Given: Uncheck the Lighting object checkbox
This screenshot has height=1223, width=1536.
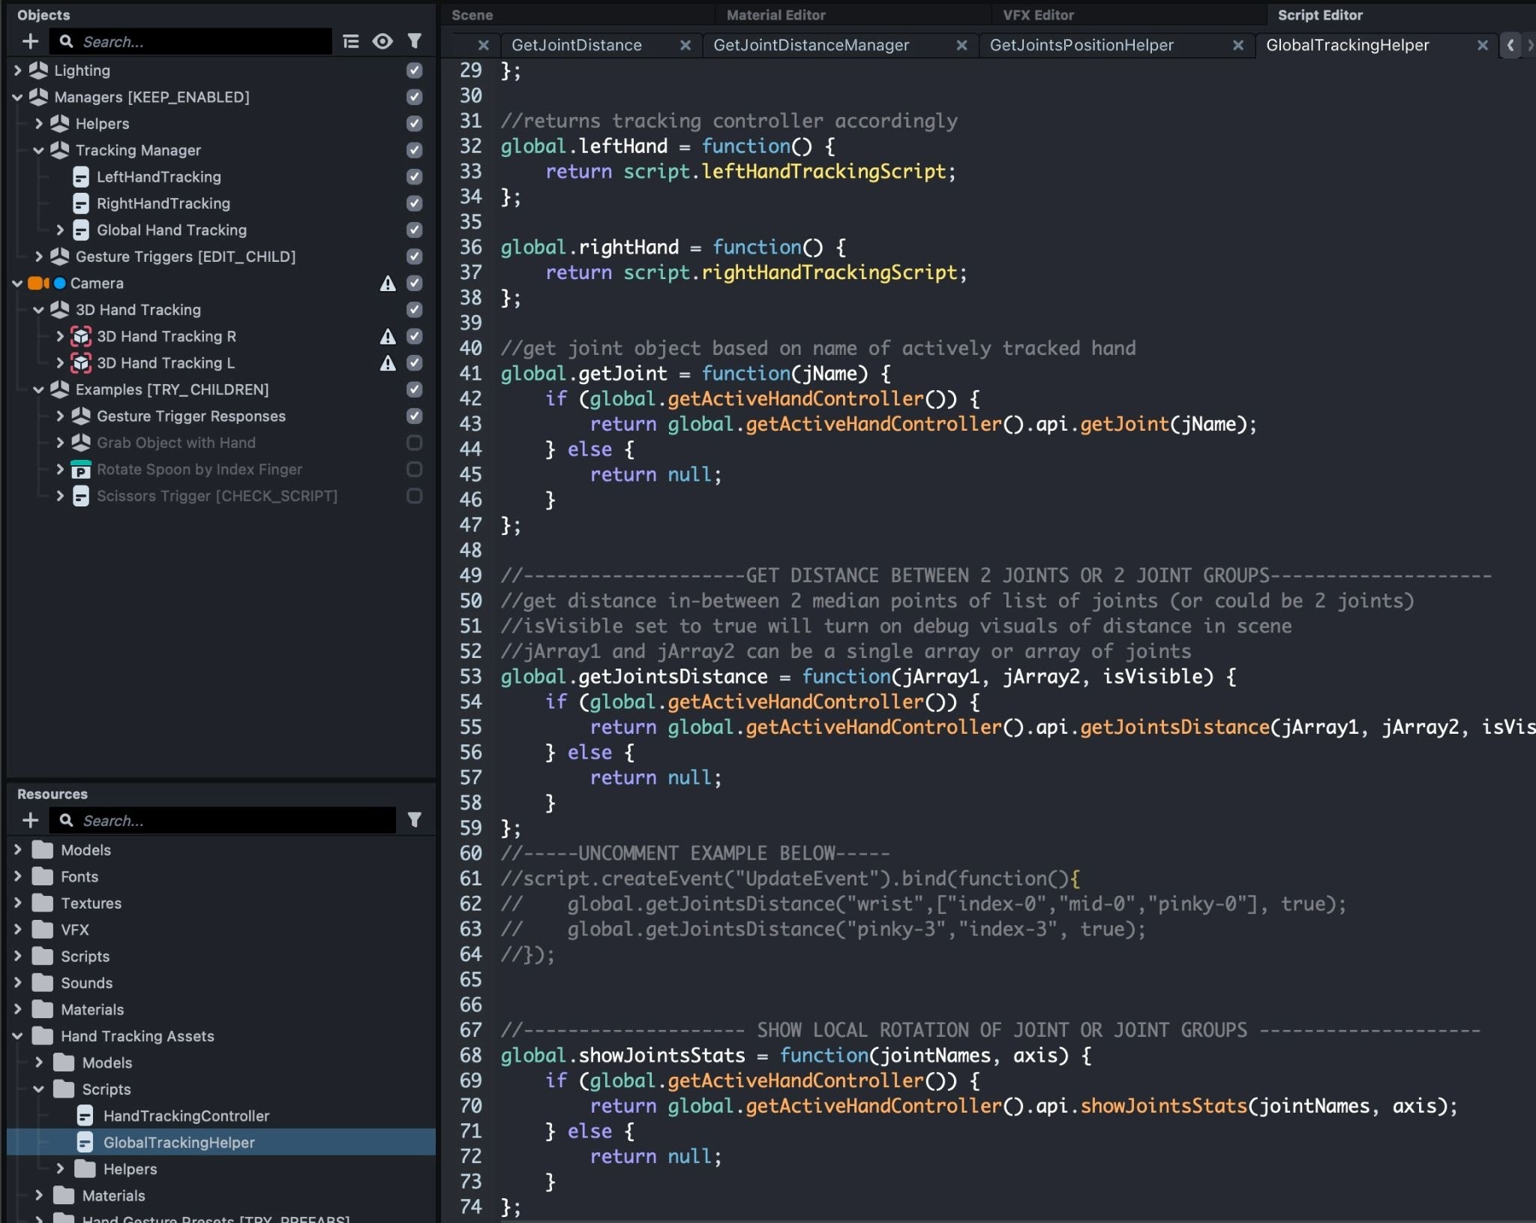Looking at the screenshot, I should [x=414, y=71].
